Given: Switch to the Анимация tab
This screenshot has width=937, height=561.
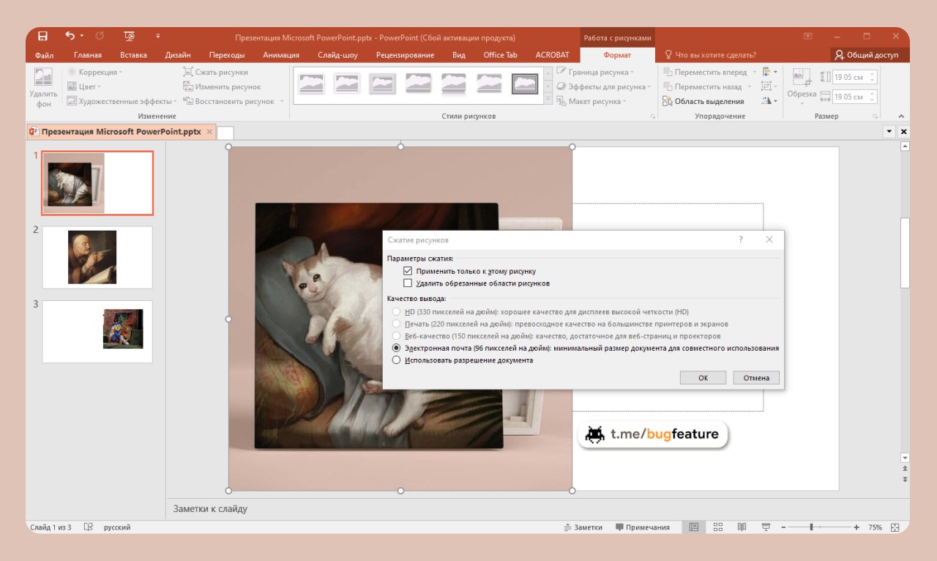Looking at the screenshot, I should click(281, 55).
